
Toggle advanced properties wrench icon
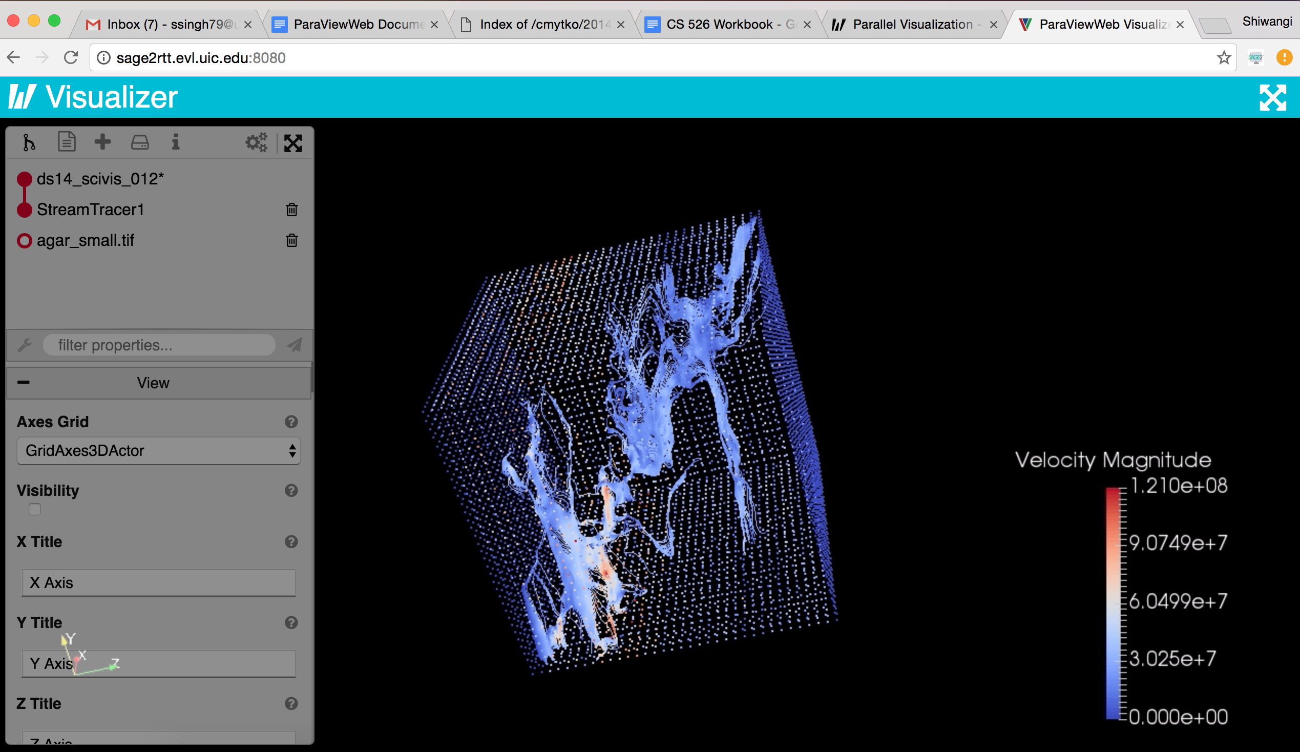click(x=25, y=345)
